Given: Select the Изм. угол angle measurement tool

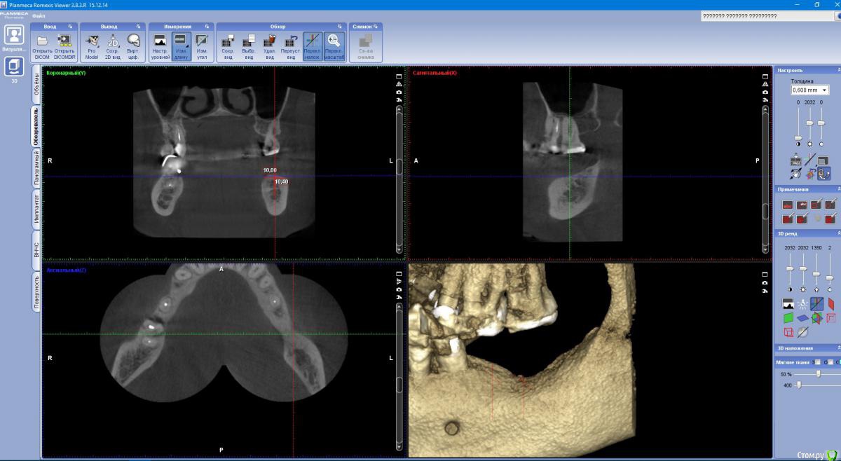Looking at the screenshot, I should point(202,43).
